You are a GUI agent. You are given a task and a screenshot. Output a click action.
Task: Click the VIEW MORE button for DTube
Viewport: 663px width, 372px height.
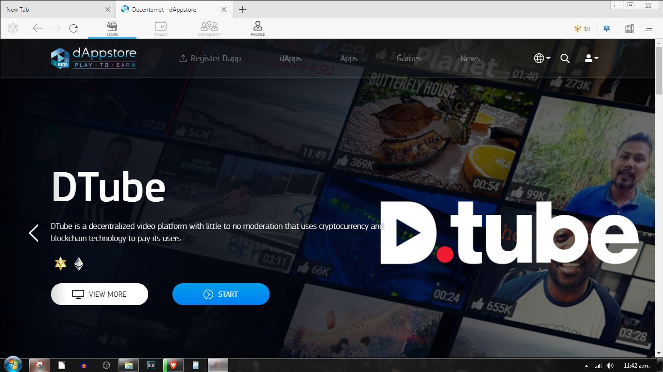100,294
